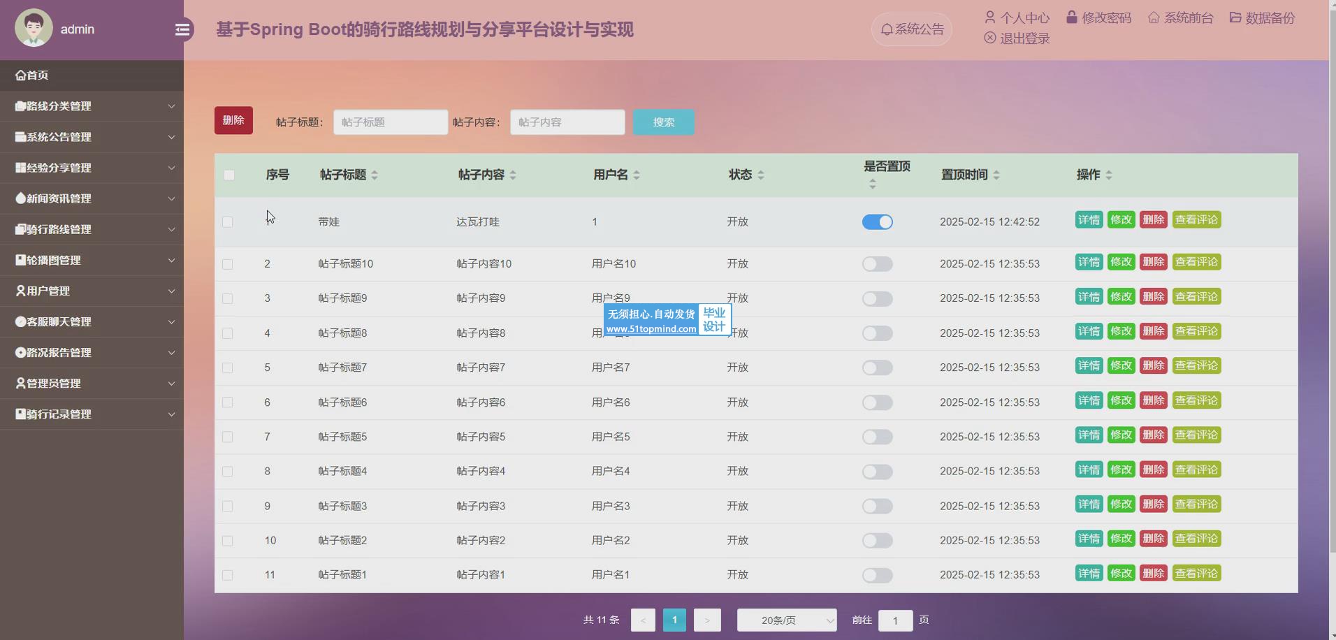
Task: Turn off 置顶 toggle for 带娃 post
Action: 877,222
